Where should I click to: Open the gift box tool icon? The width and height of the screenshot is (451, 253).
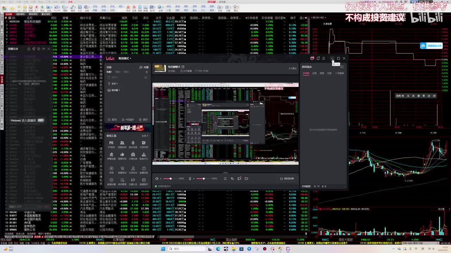[x=133, y=155]
